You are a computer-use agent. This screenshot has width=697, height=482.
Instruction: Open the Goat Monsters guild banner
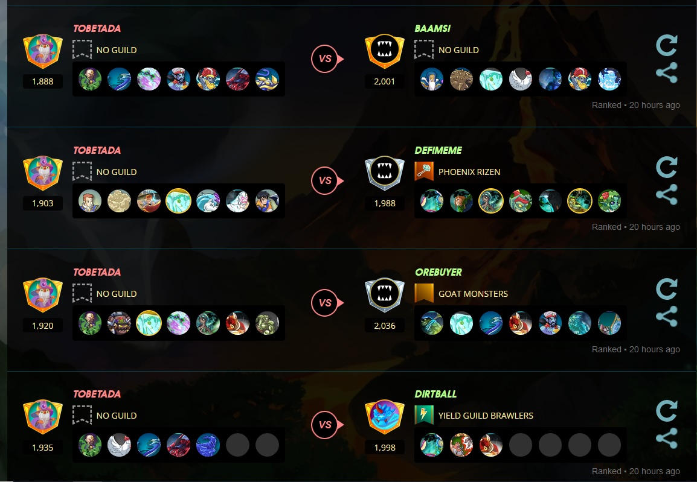pyautogui.click(x=423, y=293)
